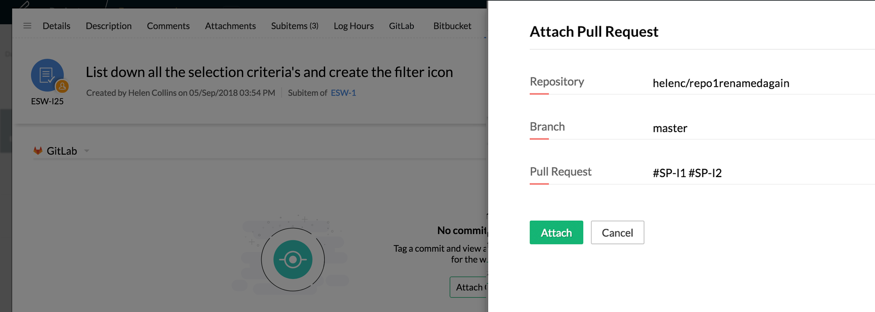This screenshot has width=875, height=312.
Task: Cancel the Attach Pull Request dialog
Action: pyautogui.click(x=617, y=233)
